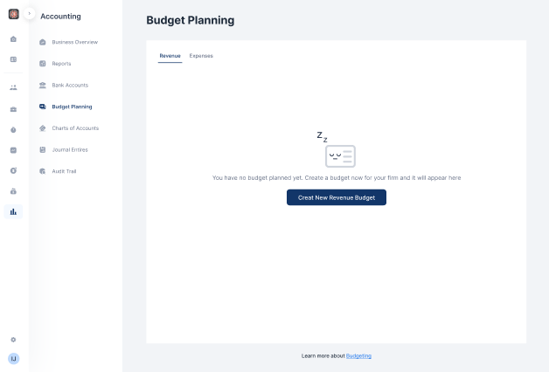The image size is (549, 372).
Task: Click the home icon in the left rail
Action: pyautogui.click(x=13, y=39)
